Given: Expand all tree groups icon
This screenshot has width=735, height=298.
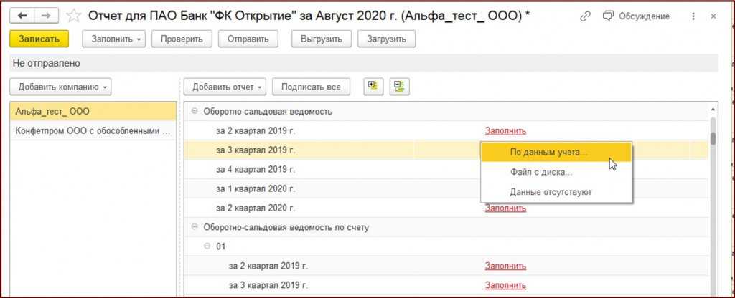Looking at the screenshot, I should [x=373, y=87].
